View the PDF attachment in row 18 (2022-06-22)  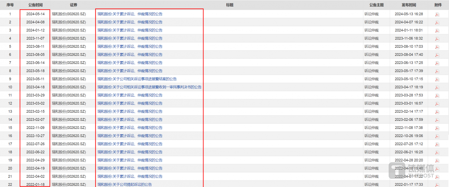(x=437, y=152)
